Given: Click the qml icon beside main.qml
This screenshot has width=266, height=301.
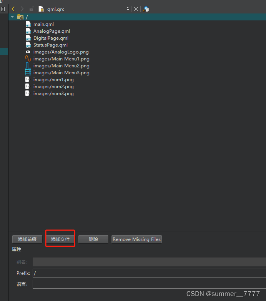Looking at the screenshot, I should [x=28, y=24].
